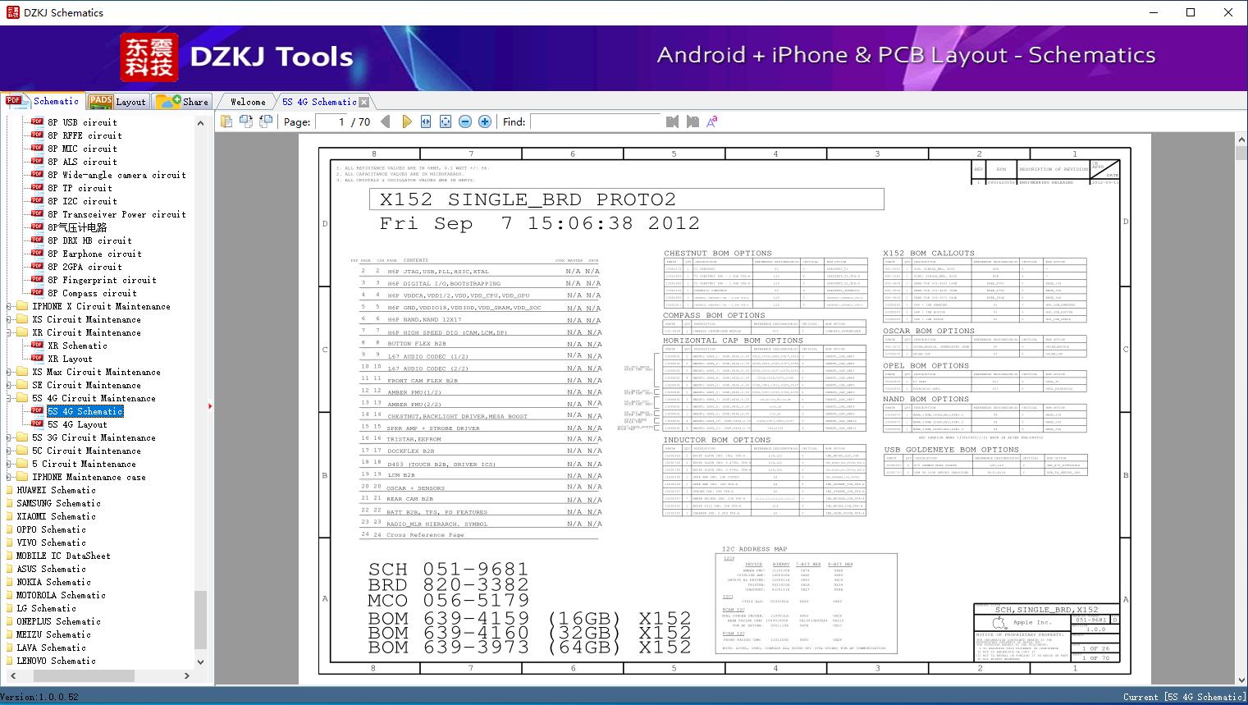Expand XS Max Circuit Maintenance node
The width and height of the screenshot is (1248, 705).
tap(9, 372)
